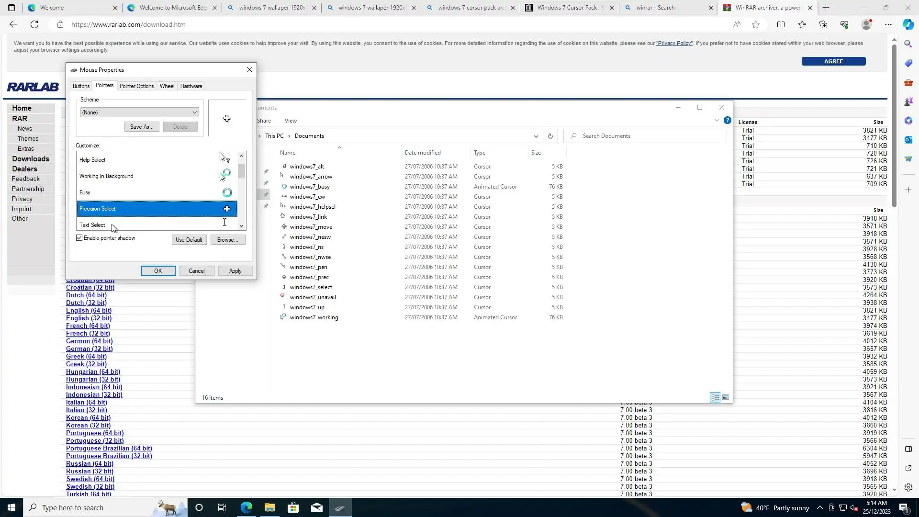Click the Explorer help question mark icon
The width and height of the screenshot is (919, 517).
click(x=727, y=121)
